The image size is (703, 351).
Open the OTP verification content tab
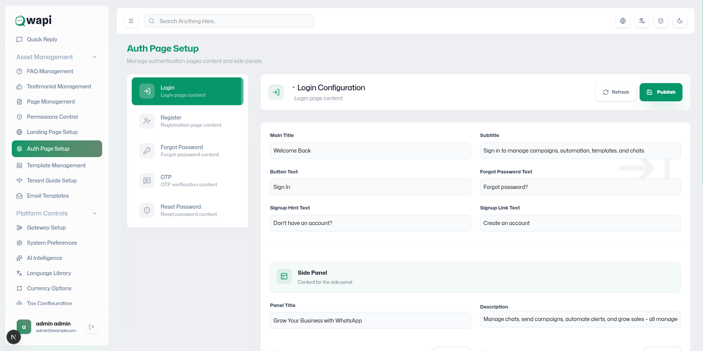(188, 181)
